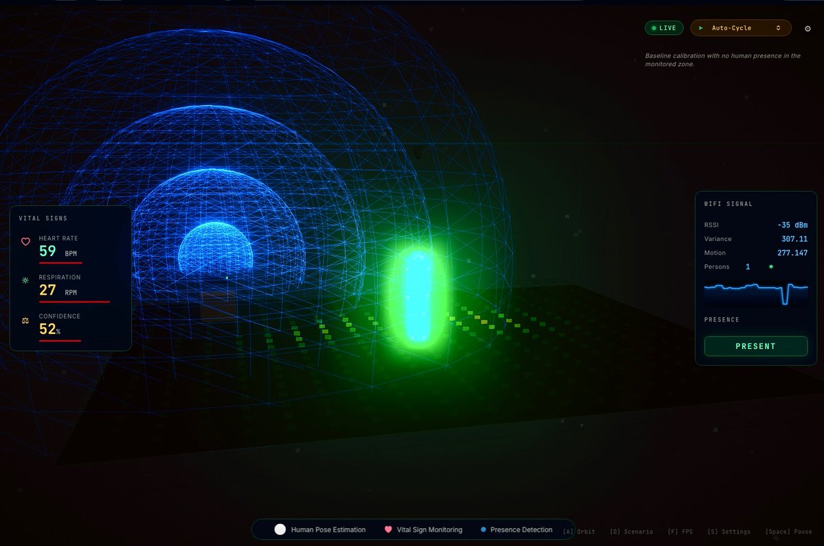Viewport: 824px width, 546px height.
Task: Click the heart rate red bar
Action: [60, 262]
